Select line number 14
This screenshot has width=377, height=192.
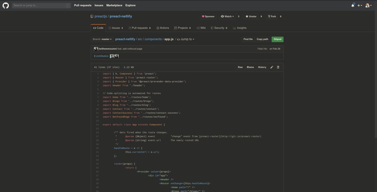[97, 125]
